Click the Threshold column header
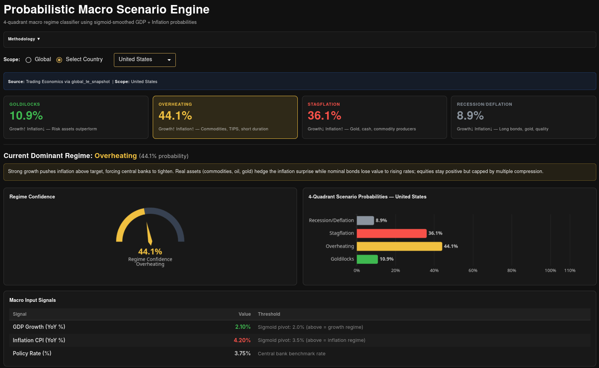Screen dimensions: 599x368 (269, 314)
